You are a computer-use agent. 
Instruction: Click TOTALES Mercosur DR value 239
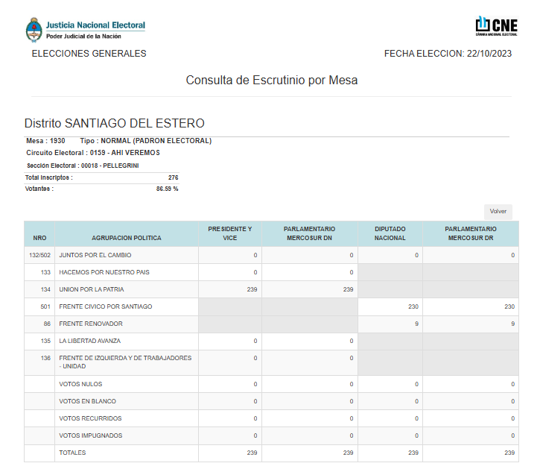point(509,453)
